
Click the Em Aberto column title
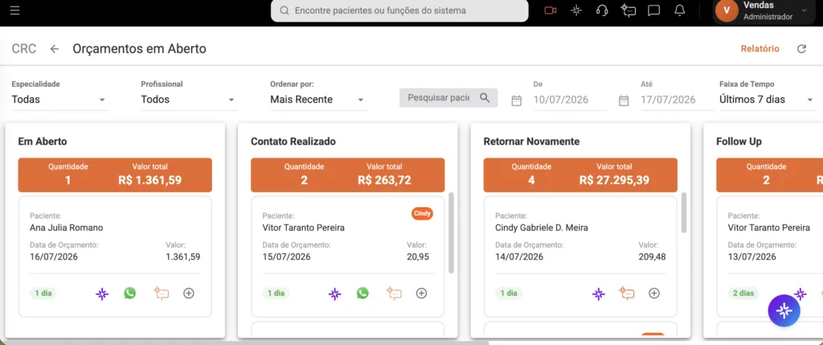43,142
